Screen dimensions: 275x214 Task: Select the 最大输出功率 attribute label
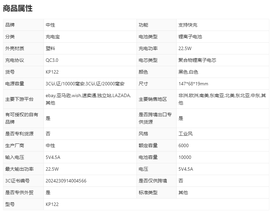tap(20, 169)
